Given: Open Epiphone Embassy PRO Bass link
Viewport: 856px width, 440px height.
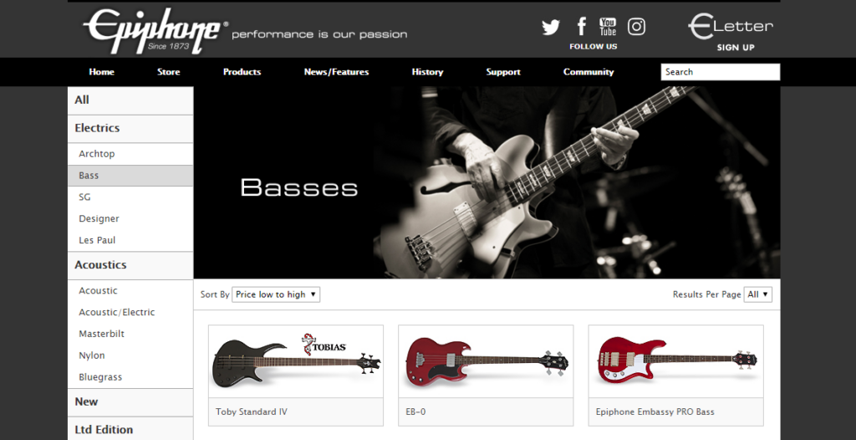Looking at the screenshot, I should pyautogui.click(x=655, y=412).
